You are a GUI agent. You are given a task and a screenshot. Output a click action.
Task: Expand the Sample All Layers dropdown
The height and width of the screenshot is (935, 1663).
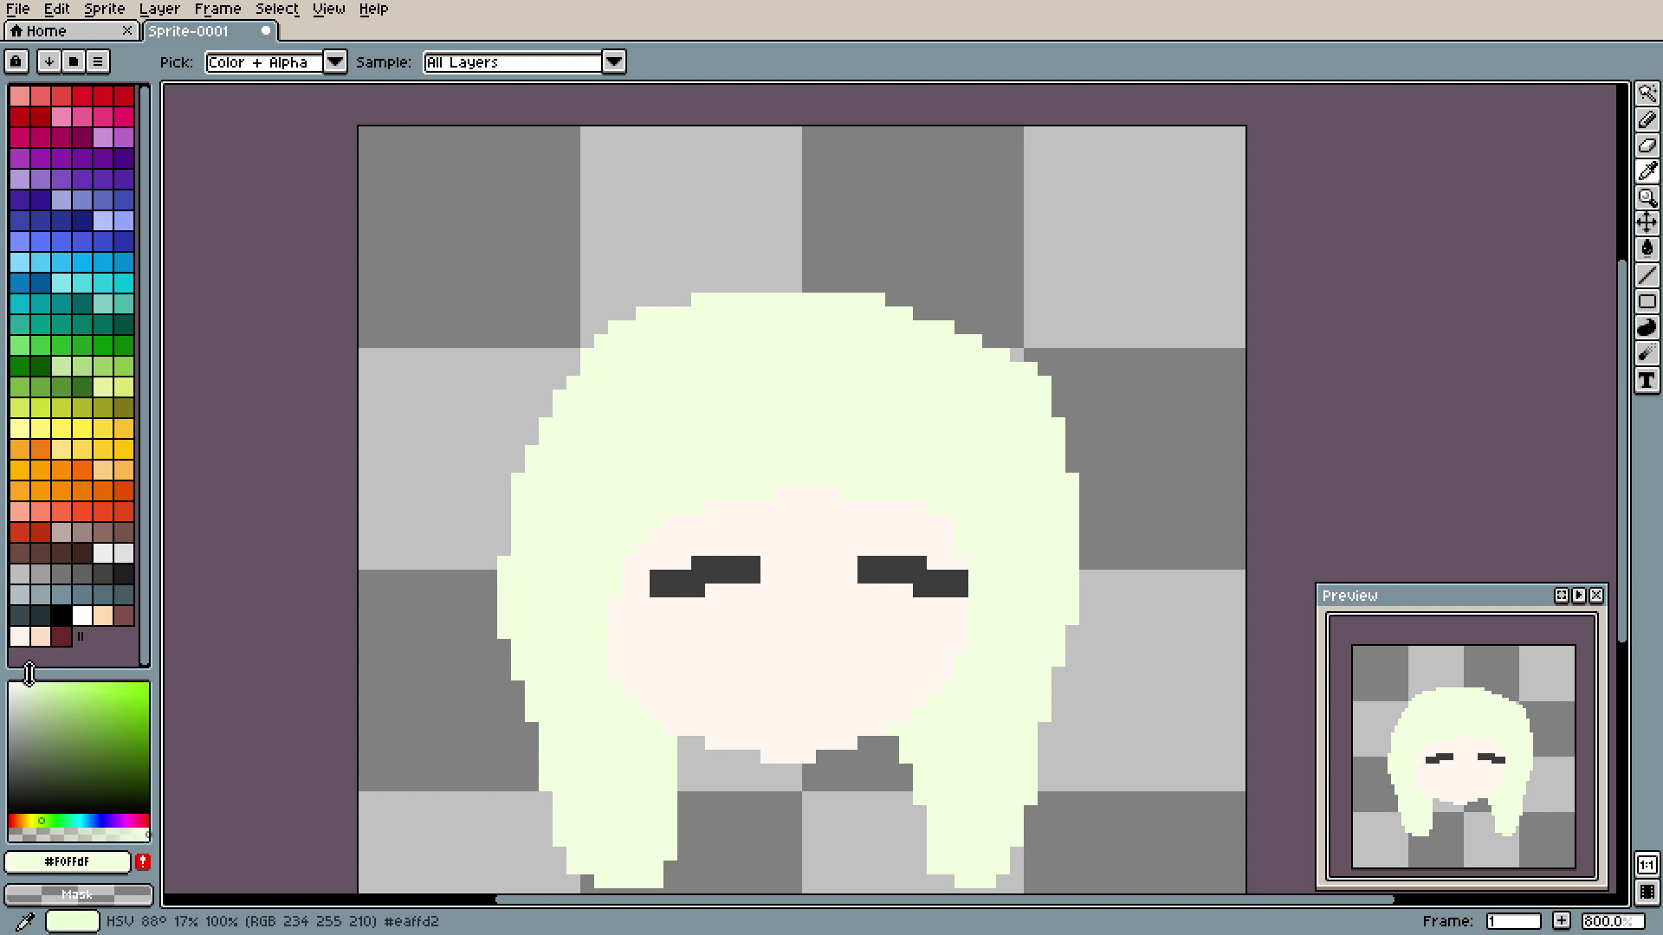coord(613,61)
